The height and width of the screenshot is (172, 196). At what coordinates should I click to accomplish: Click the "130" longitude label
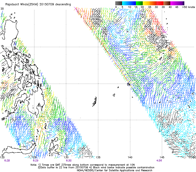coord(66,157)
